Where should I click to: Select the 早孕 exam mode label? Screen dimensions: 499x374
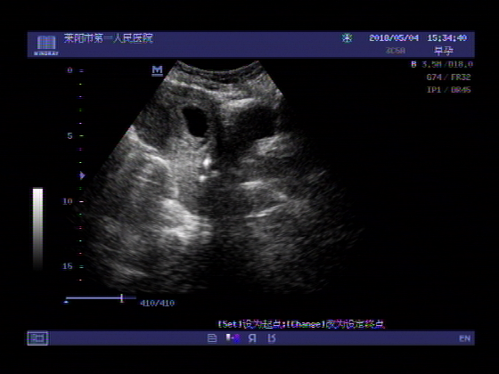444,51
